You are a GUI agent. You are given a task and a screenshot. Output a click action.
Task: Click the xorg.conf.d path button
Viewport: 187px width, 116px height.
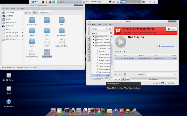tap(45, 12)
